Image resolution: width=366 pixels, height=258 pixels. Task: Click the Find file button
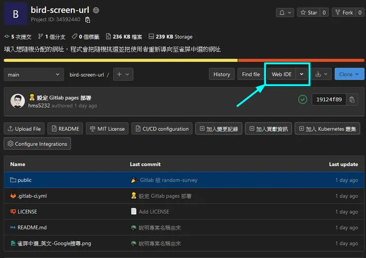[251, 74]
